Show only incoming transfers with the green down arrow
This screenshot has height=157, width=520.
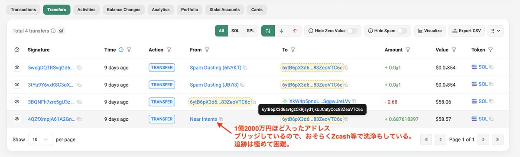281,31
